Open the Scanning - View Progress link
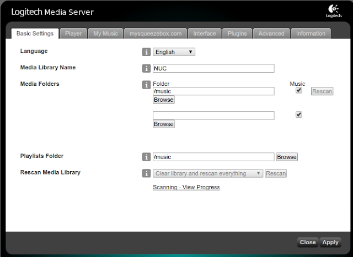Image resolution: width=353 pixels, height=257 pixels. (x=186, y=187)
